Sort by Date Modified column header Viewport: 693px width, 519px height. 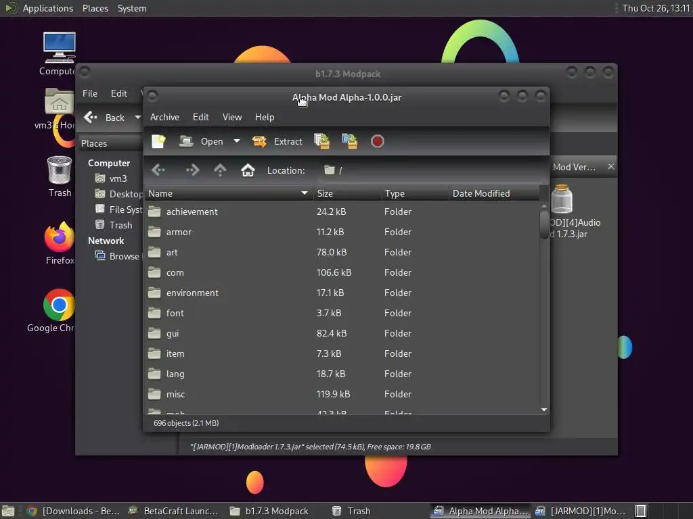493,193
